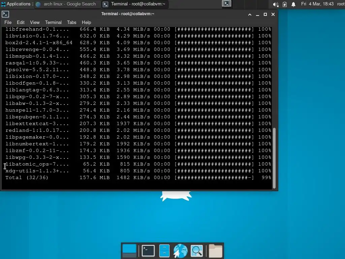
Task: Click the box2d-2.4.1-1-x86_64 package line
Action: pyautogui.click(x=138, y=43)
